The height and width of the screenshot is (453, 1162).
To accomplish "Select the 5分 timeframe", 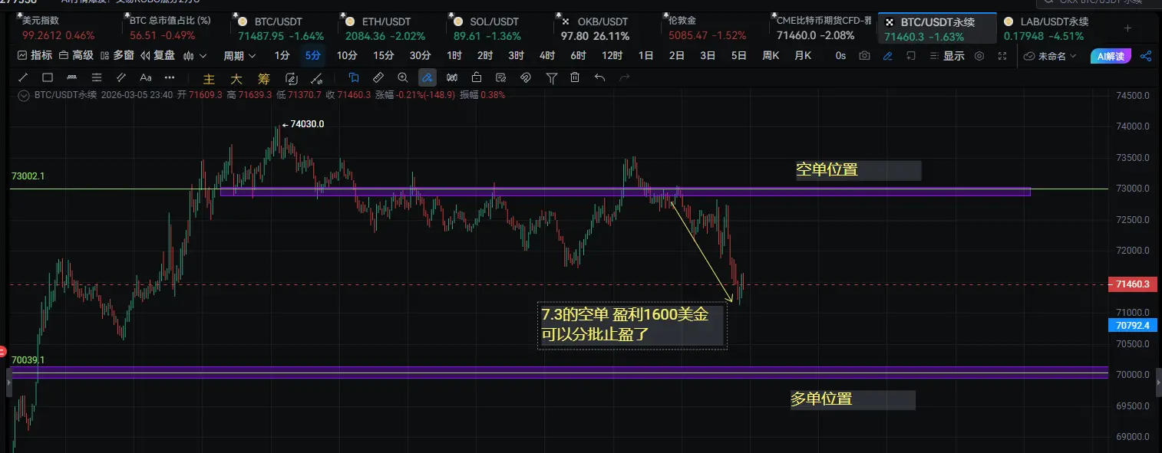I will (x=312, y=55).
